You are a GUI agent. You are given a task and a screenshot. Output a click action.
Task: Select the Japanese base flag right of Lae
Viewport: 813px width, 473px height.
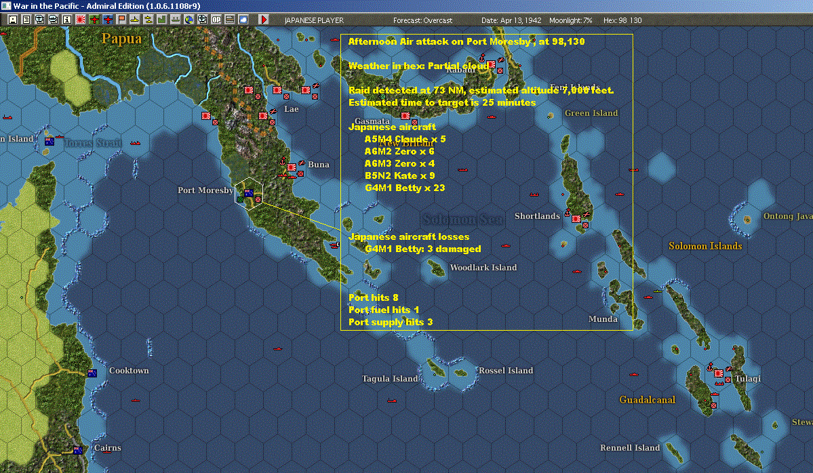[x=306, y=90]
